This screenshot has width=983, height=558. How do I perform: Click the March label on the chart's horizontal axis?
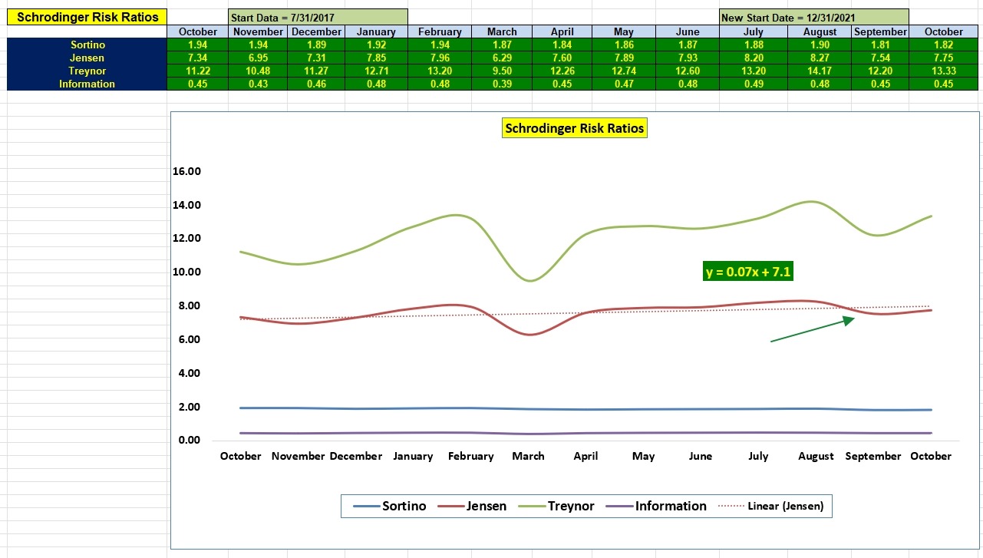(x=528, y=456)
